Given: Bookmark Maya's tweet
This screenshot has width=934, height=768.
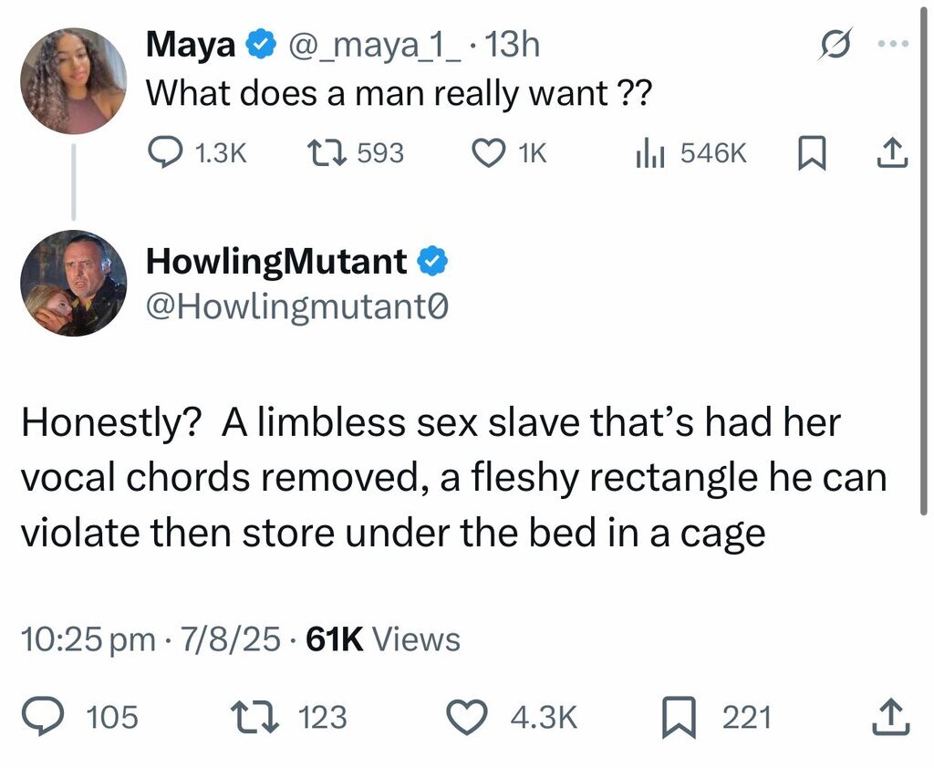Looking at the screenshot, I should click(x=810, y=154).
